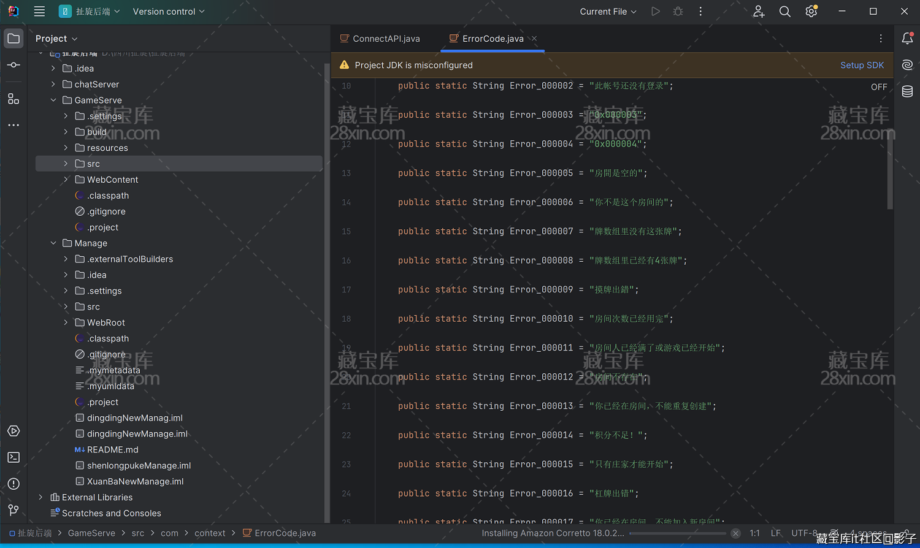Click com in the breadcrumb bar
The image size is (920, 548).
(x=169, y=533)
